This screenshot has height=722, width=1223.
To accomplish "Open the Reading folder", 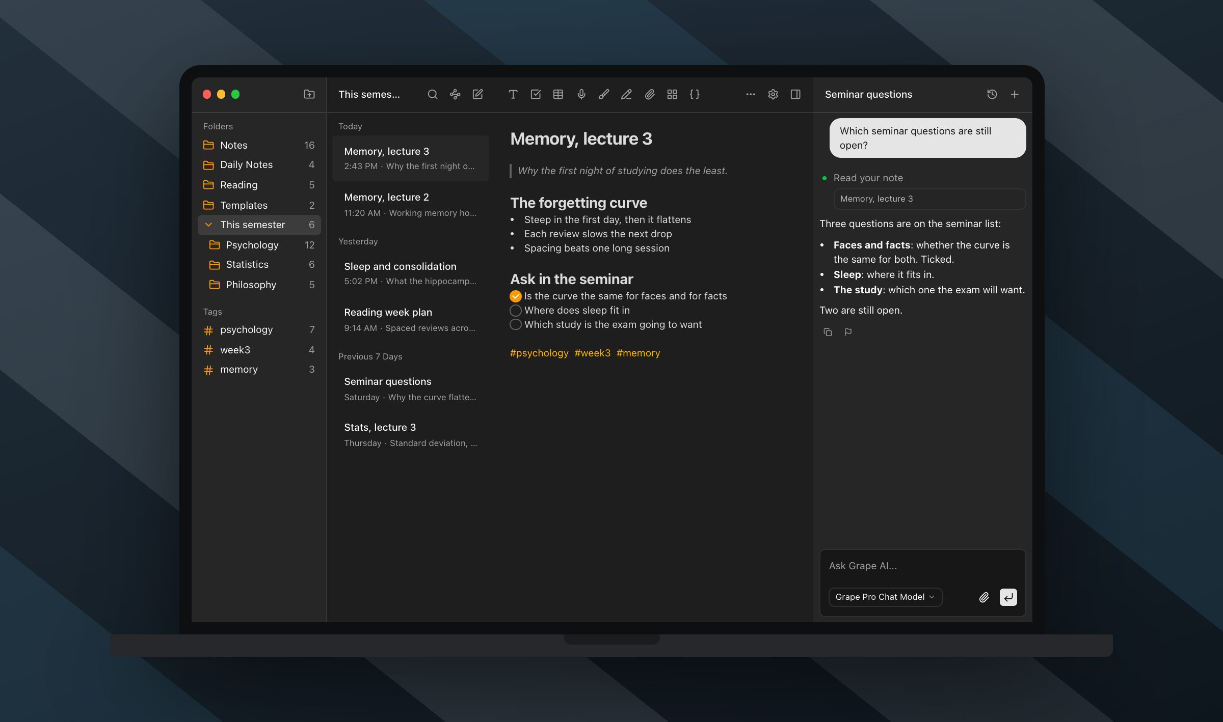I will 259,185.
